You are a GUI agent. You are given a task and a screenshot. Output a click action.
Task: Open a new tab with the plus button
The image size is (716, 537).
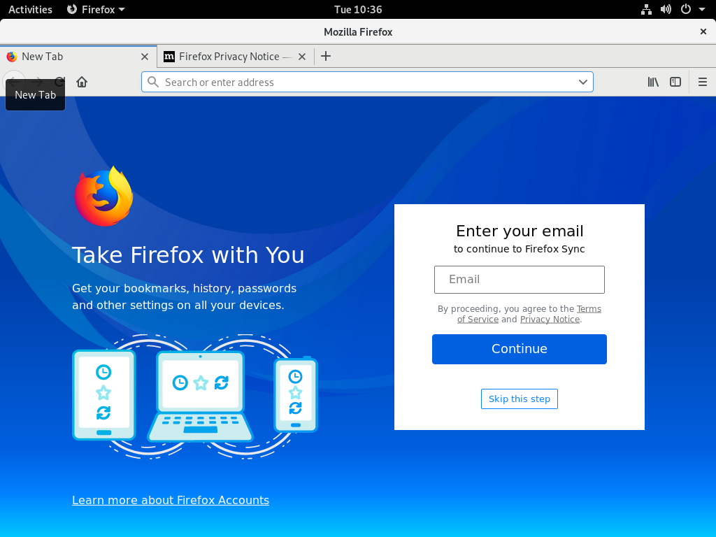326,56
